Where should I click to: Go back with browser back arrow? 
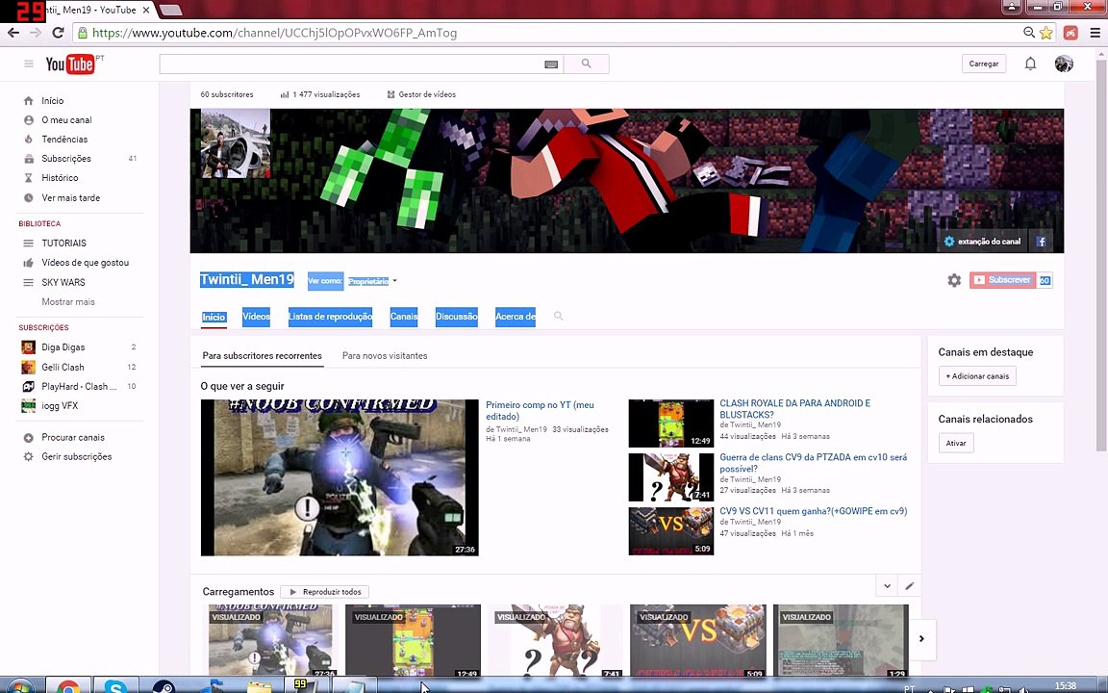13,33
